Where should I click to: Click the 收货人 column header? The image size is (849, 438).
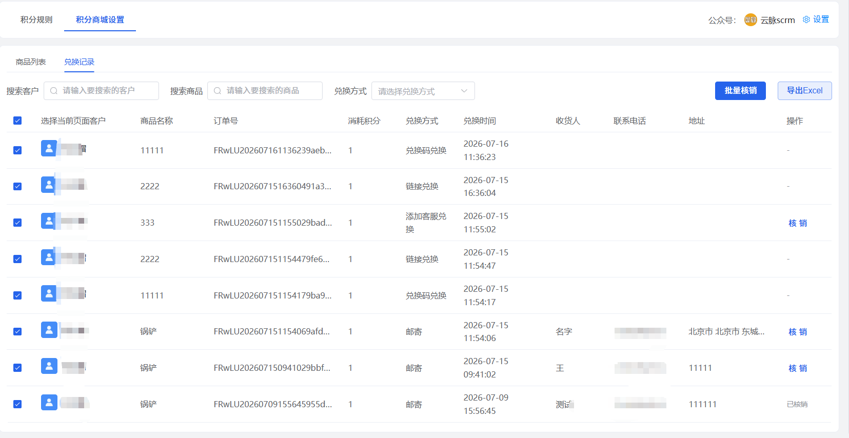click(568, 121)
